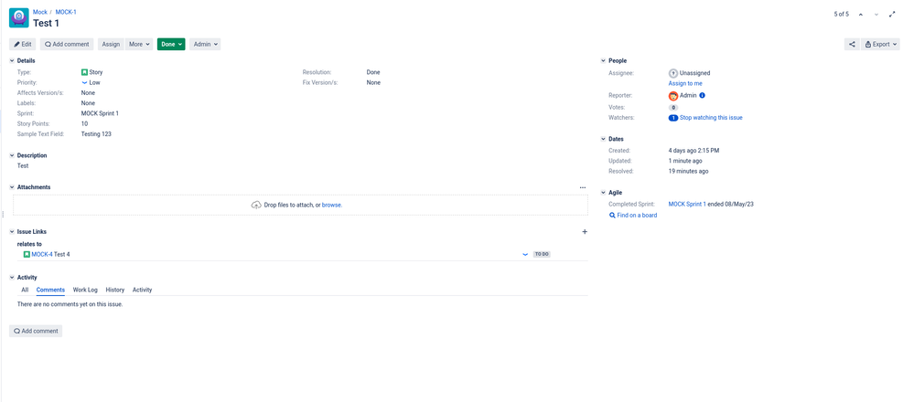
Task: Click the Assign to me link
Action: pos(685,84)
